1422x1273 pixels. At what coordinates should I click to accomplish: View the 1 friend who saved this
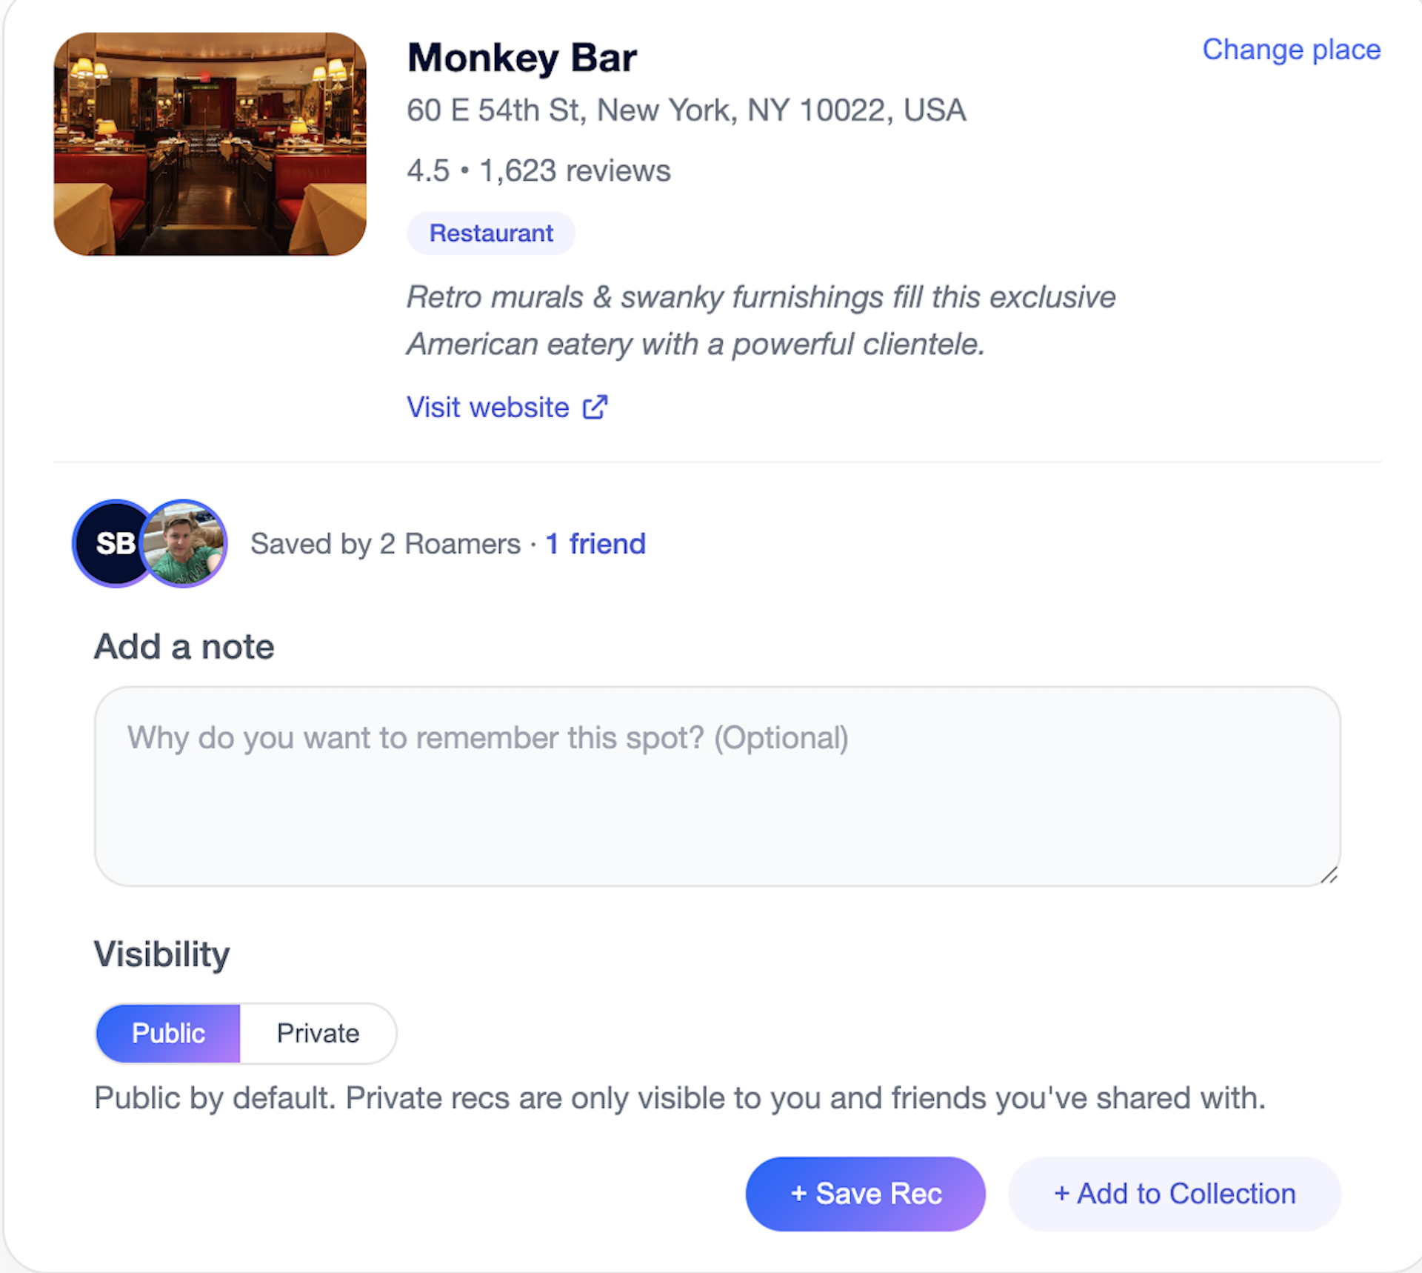(595, 543)
